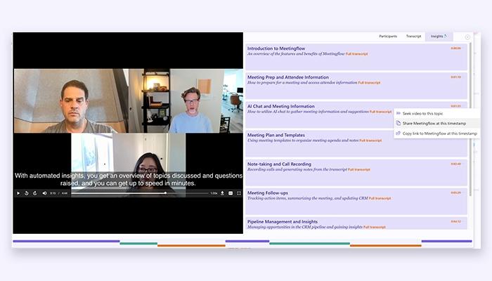The width and height of the screenshot is (492, 281).
Task: Open Full transcript for Pipeline Management and Insights
Action: coord(375,227)
